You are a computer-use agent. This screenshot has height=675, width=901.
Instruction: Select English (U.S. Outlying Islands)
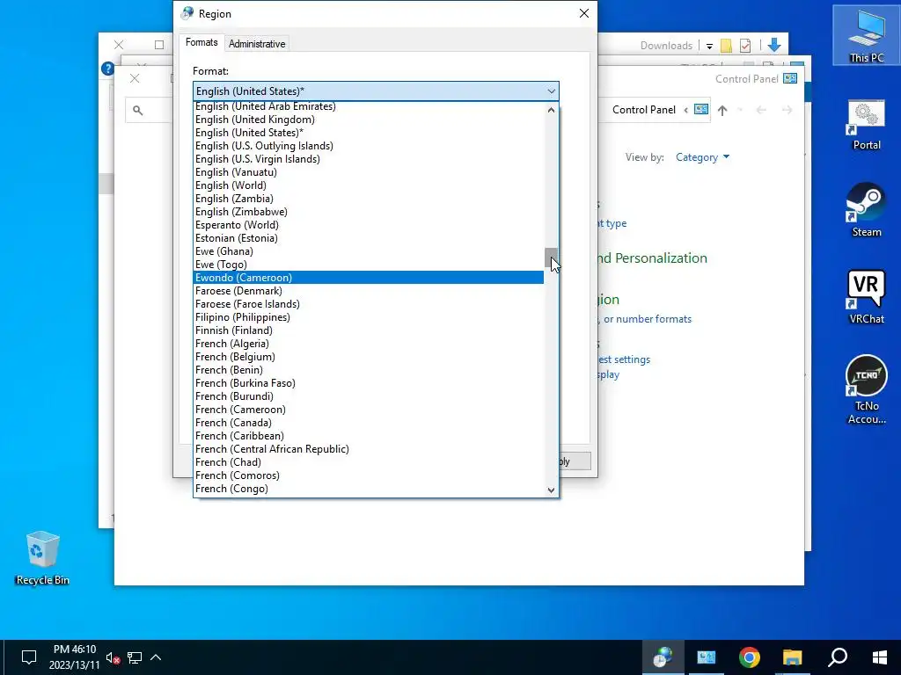(x=369, y=146)
